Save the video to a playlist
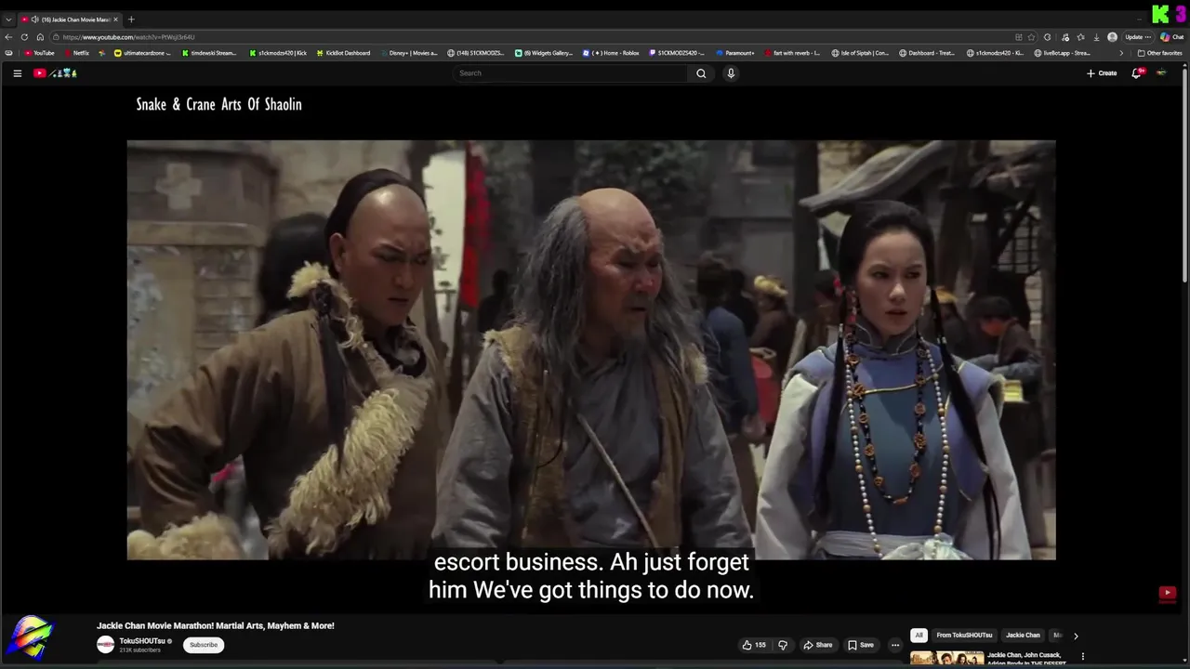Screen dimensions: 1190x669 pos(861,645)
